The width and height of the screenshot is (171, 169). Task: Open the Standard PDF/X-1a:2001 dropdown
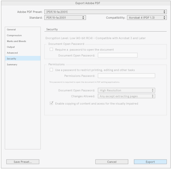tap(65, 17)
